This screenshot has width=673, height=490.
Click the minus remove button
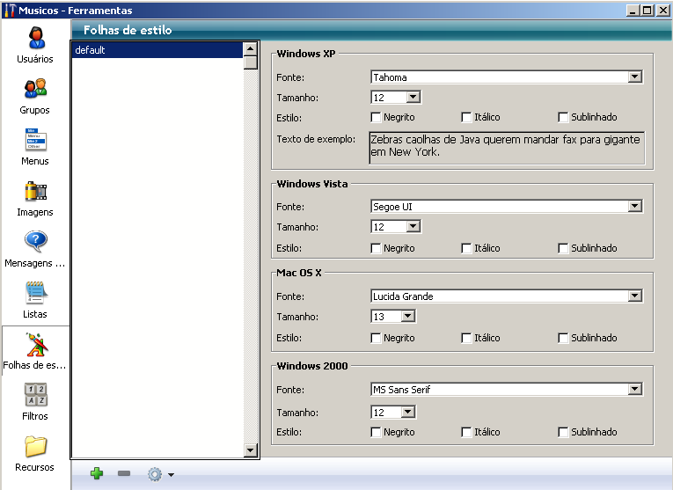(124, 474)
